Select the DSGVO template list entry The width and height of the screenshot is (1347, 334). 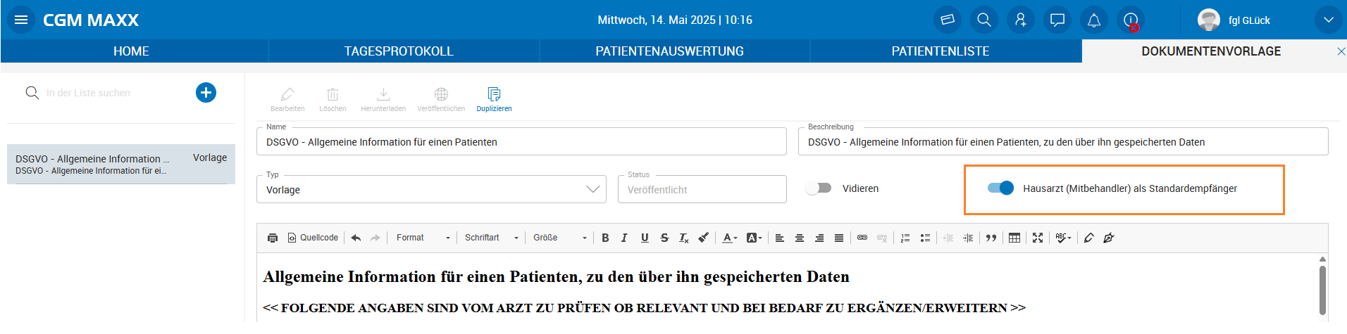click(x=120, y=165)
